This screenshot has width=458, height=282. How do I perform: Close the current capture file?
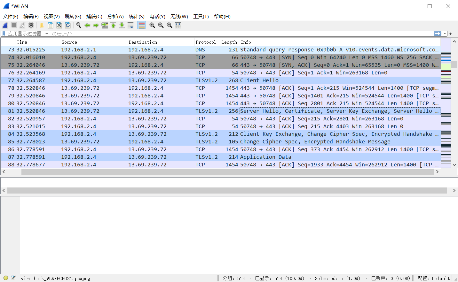pyautogui.click(x=59, y=25)
